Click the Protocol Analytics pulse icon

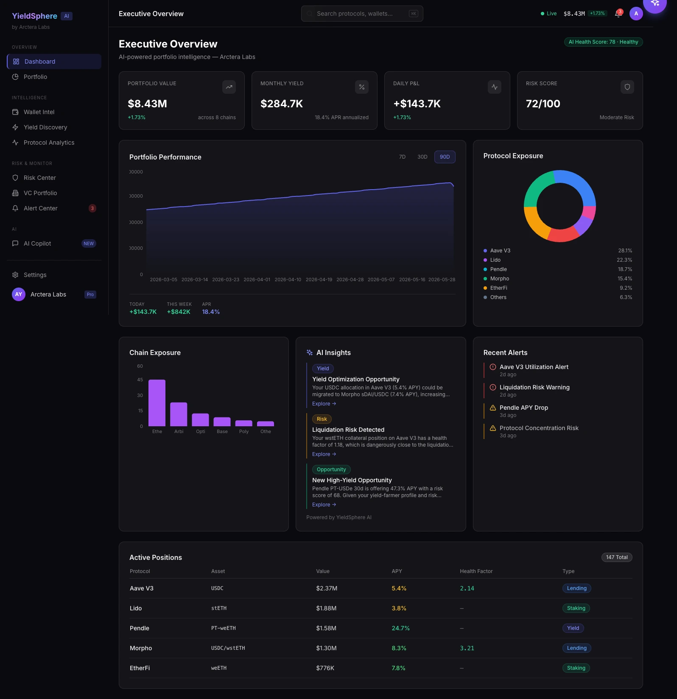click(15, 143)
